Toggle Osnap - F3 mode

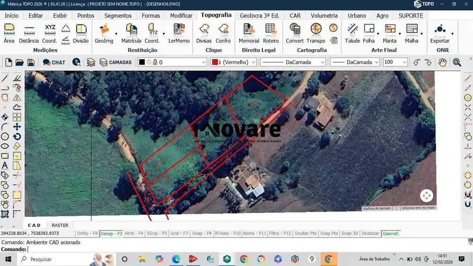point(111,233)
